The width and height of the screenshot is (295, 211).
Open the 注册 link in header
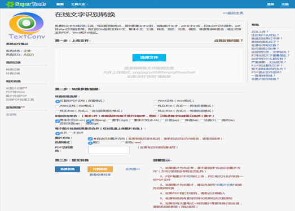pyautogui.click(x=285, y=4)
